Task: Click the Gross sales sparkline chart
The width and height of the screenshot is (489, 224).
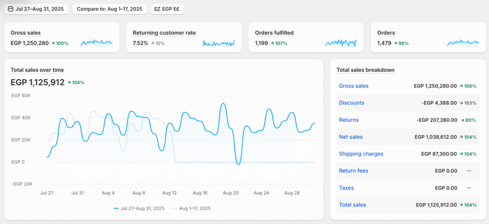Action: coord(96,43)
